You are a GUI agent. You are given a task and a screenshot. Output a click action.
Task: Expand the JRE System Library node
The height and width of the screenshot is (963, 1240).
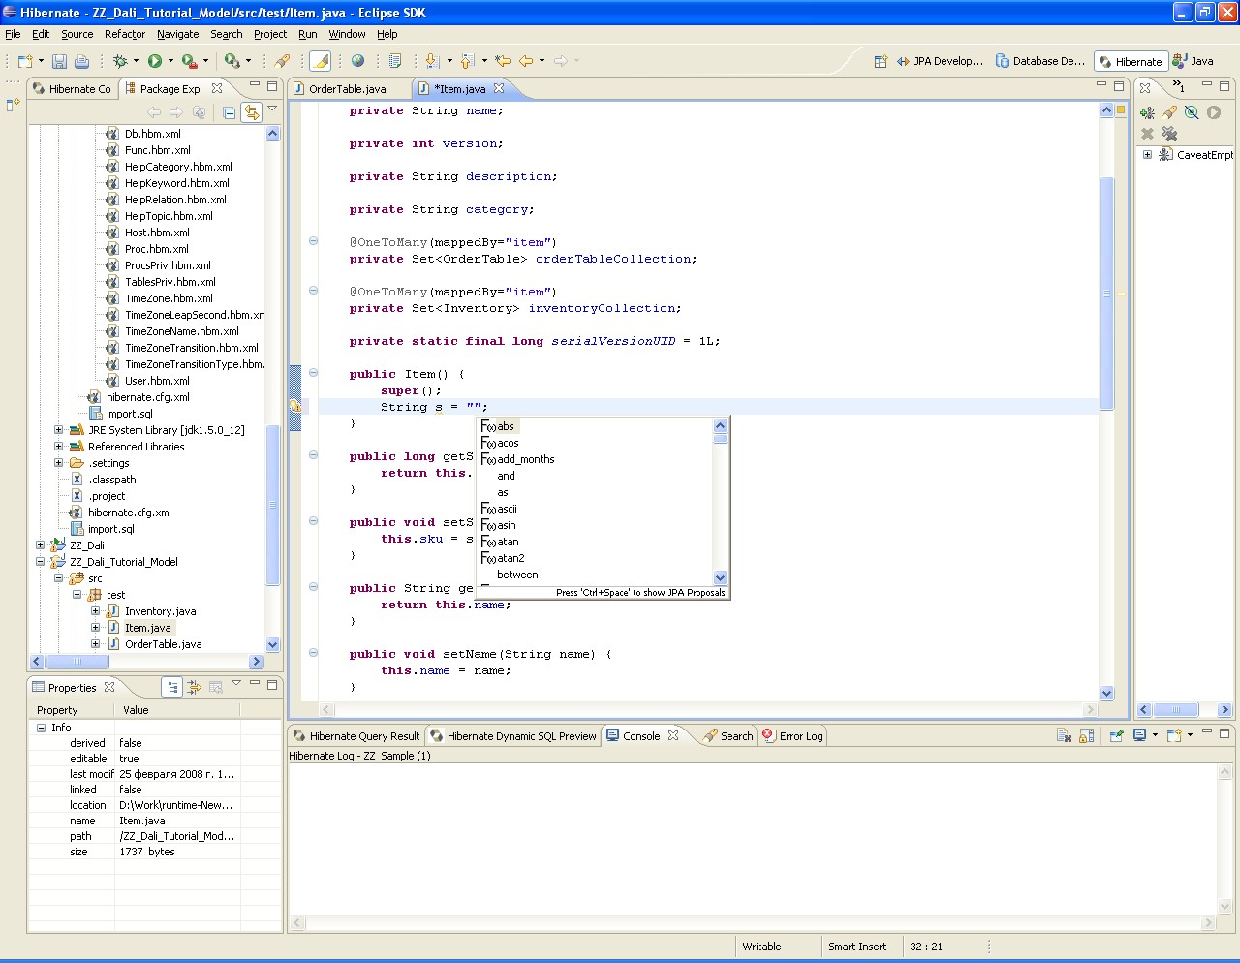tap(58, 430)
